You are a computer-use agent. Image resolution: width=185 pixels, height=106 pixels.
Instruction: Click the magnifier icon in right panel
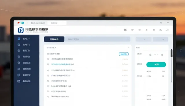tap(150, 55)
